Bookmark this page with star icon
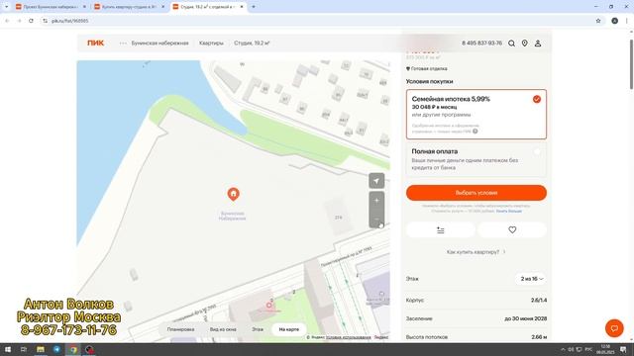This screenshot has width=634, height=356. pos(598,21)
